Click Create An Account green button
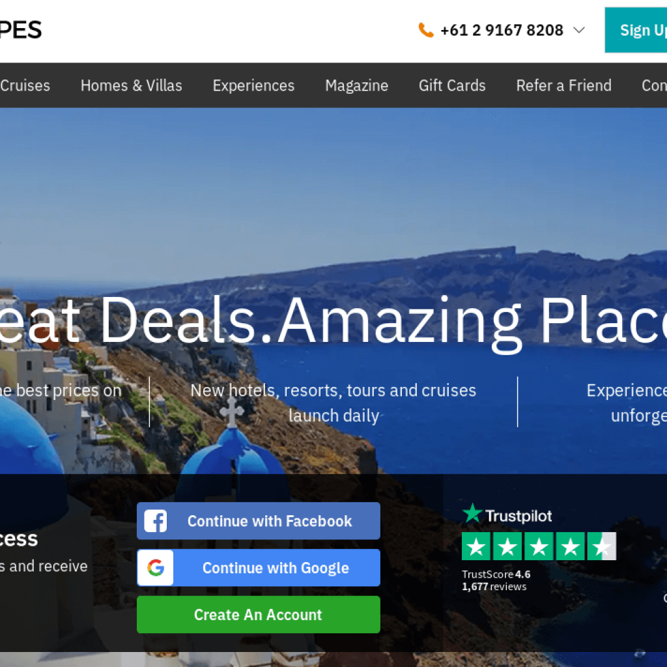This screenshot has height=667, width=667. [x=259, y=615]
